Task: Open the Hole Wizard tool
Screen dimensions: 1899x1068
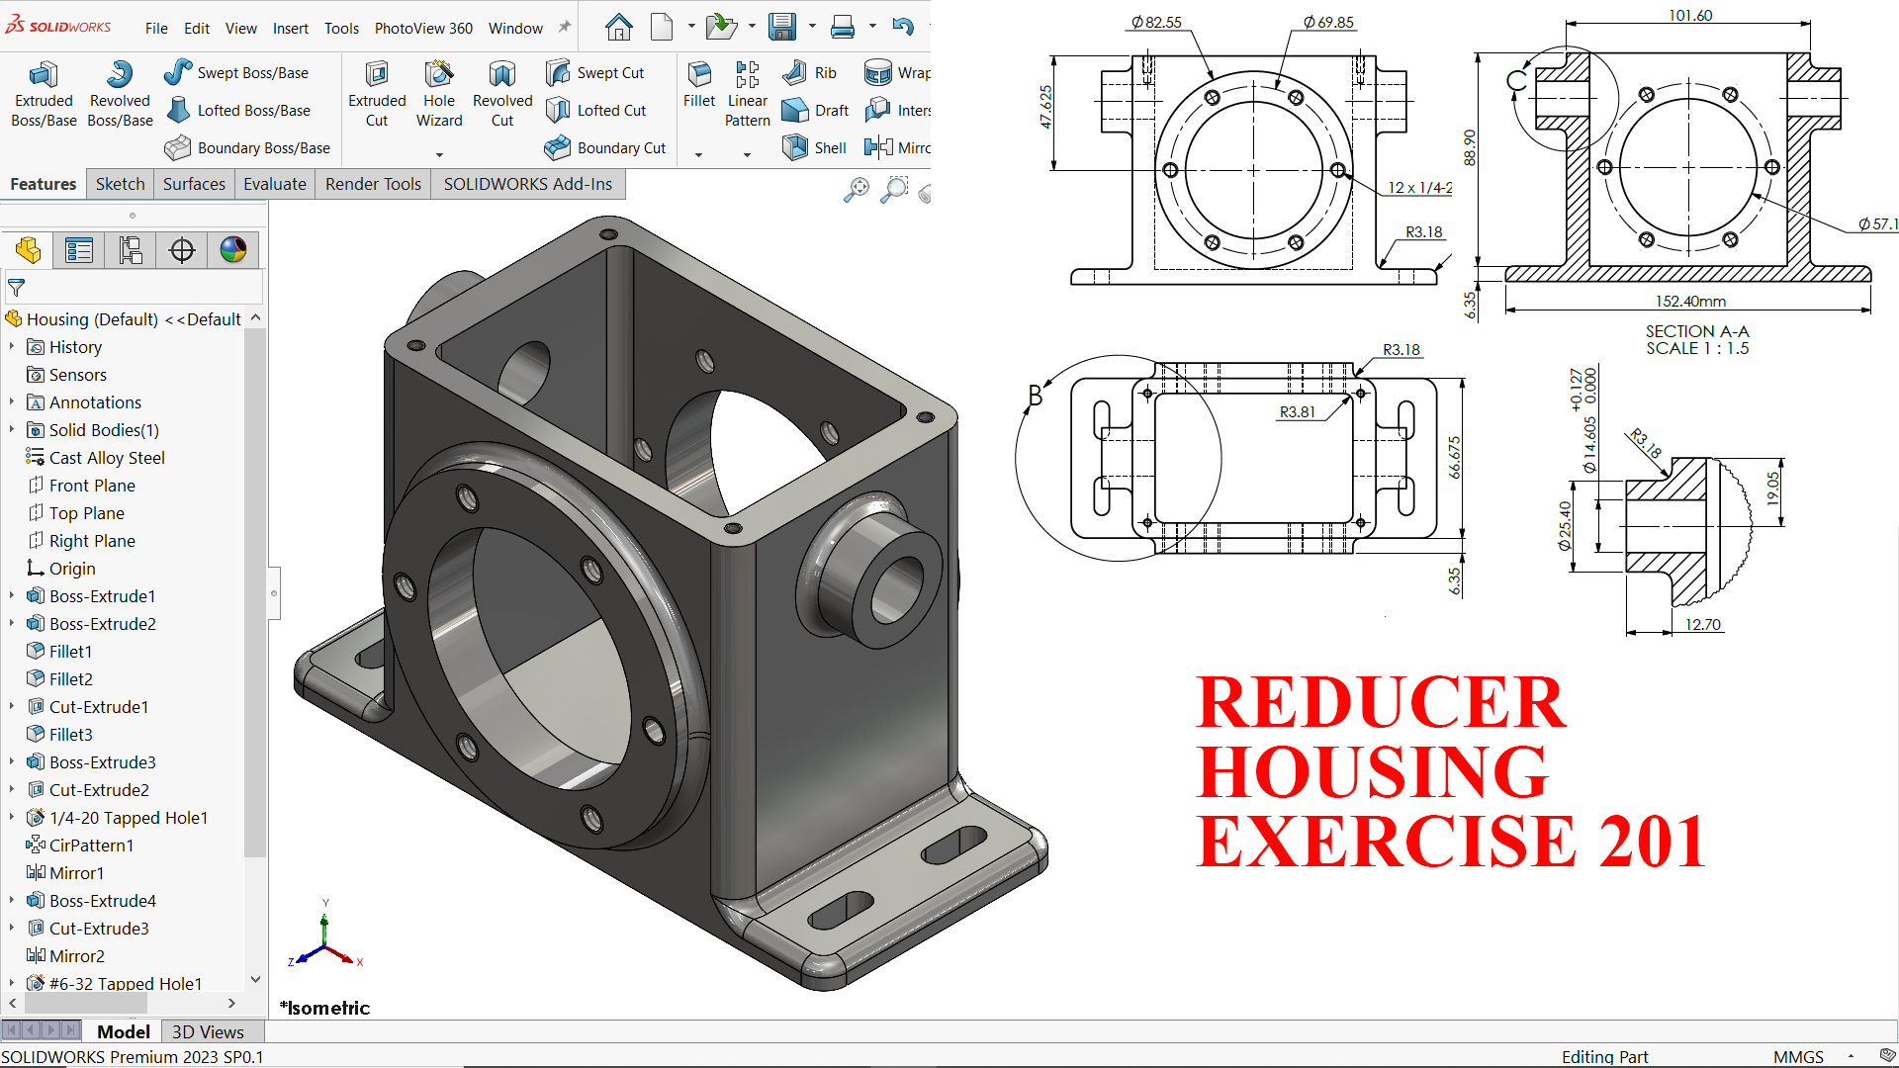Action: tap(439, 94)
